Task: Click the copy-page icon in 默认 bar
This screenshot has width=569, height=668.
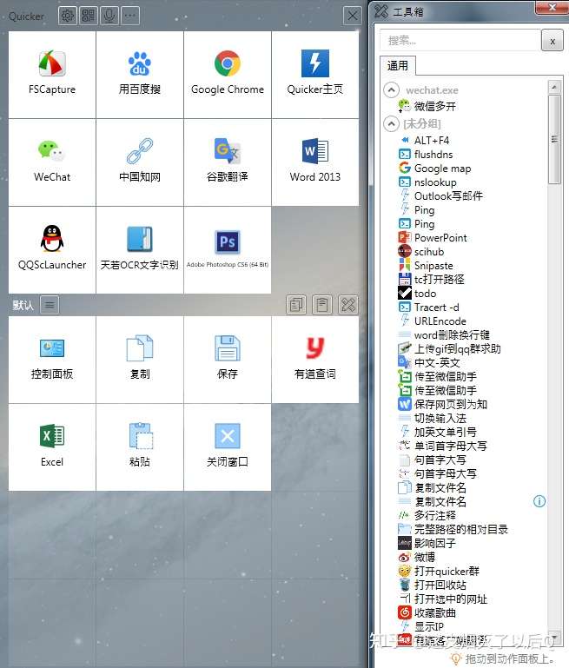Action: [x=296, y=305]
